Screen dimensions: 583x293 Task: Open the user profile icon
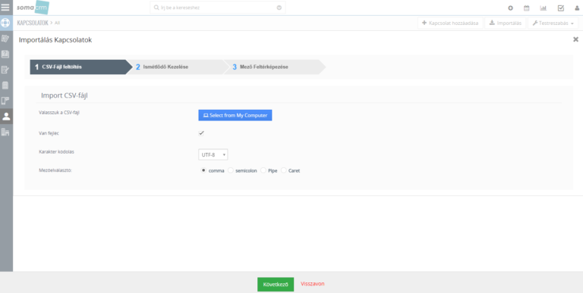pyautogui.click(x=577, y=8)
